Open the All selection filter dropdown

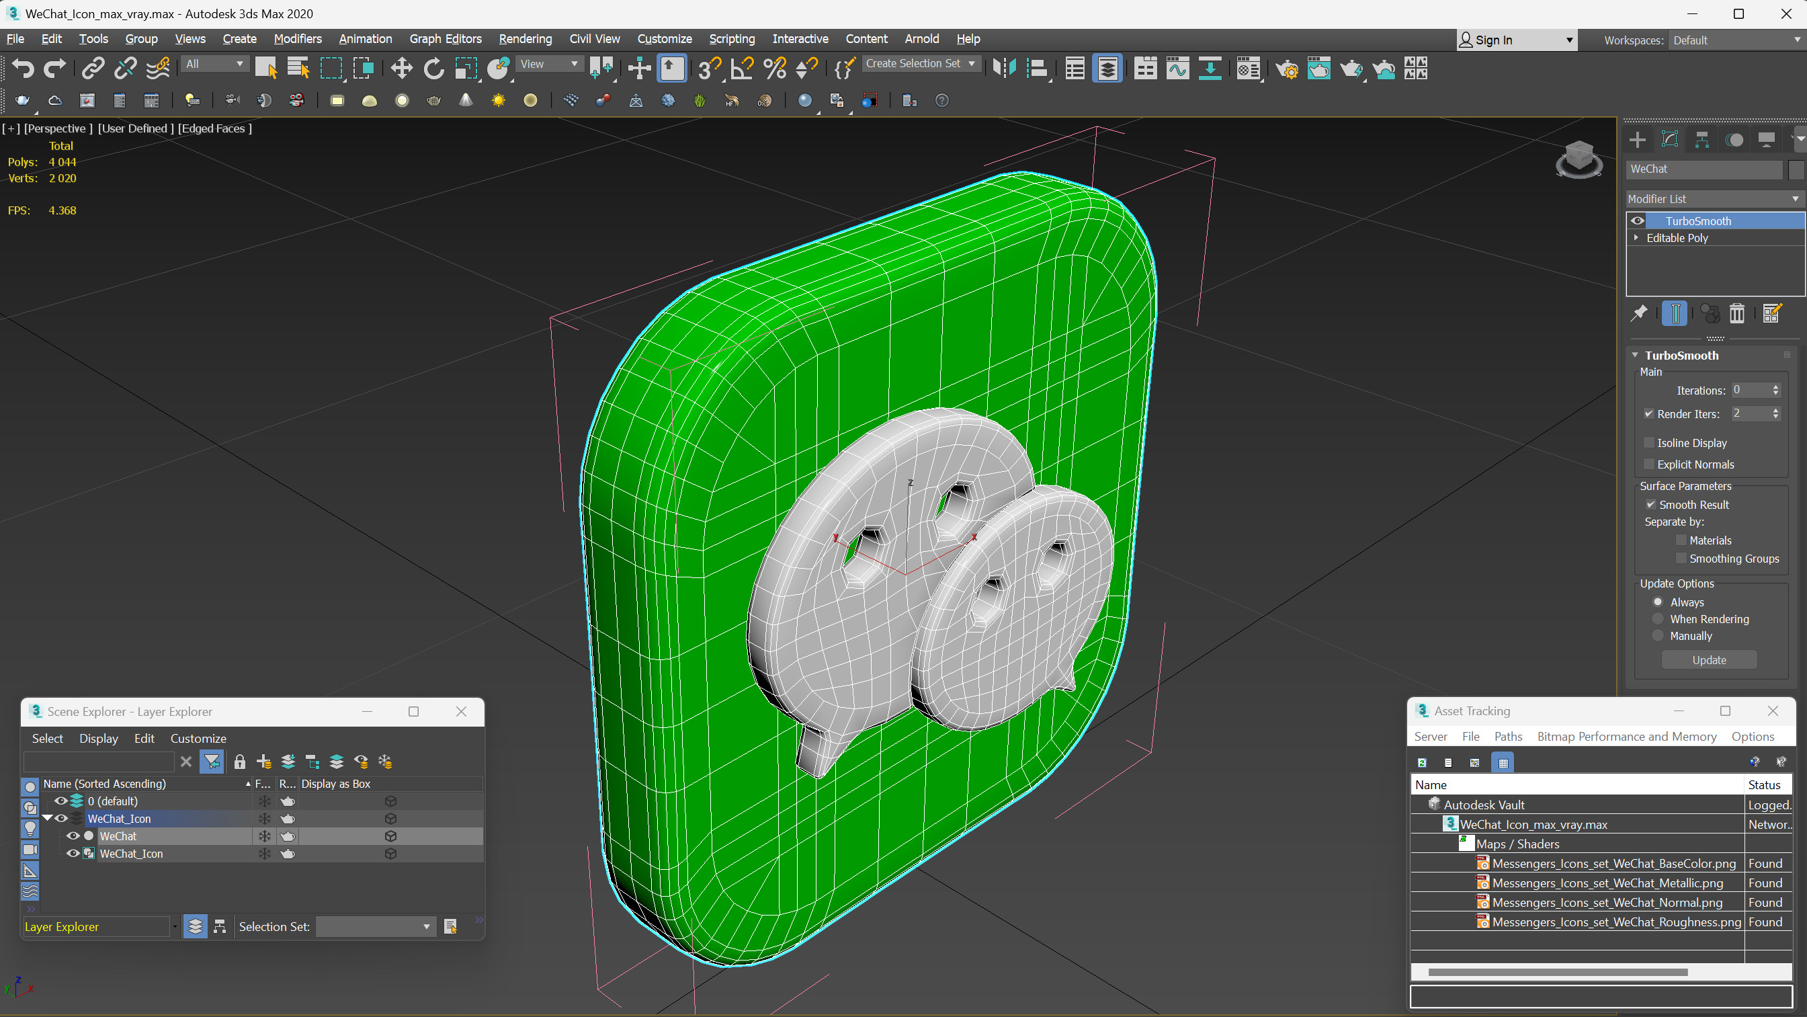(214, 64)
